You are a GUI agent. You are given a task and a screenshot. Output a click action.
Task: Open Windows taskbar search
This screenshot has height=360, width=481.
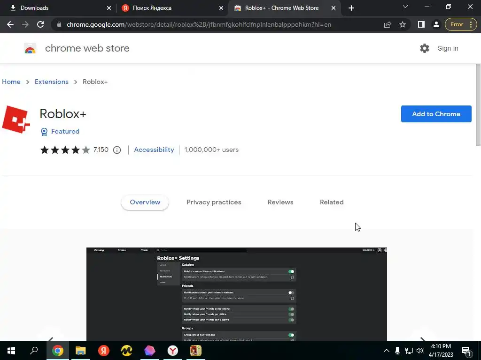coord(34,351)
